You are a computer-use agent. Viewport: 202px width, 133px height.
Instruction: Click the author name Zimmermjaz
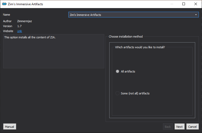click(x=24, y=21)
